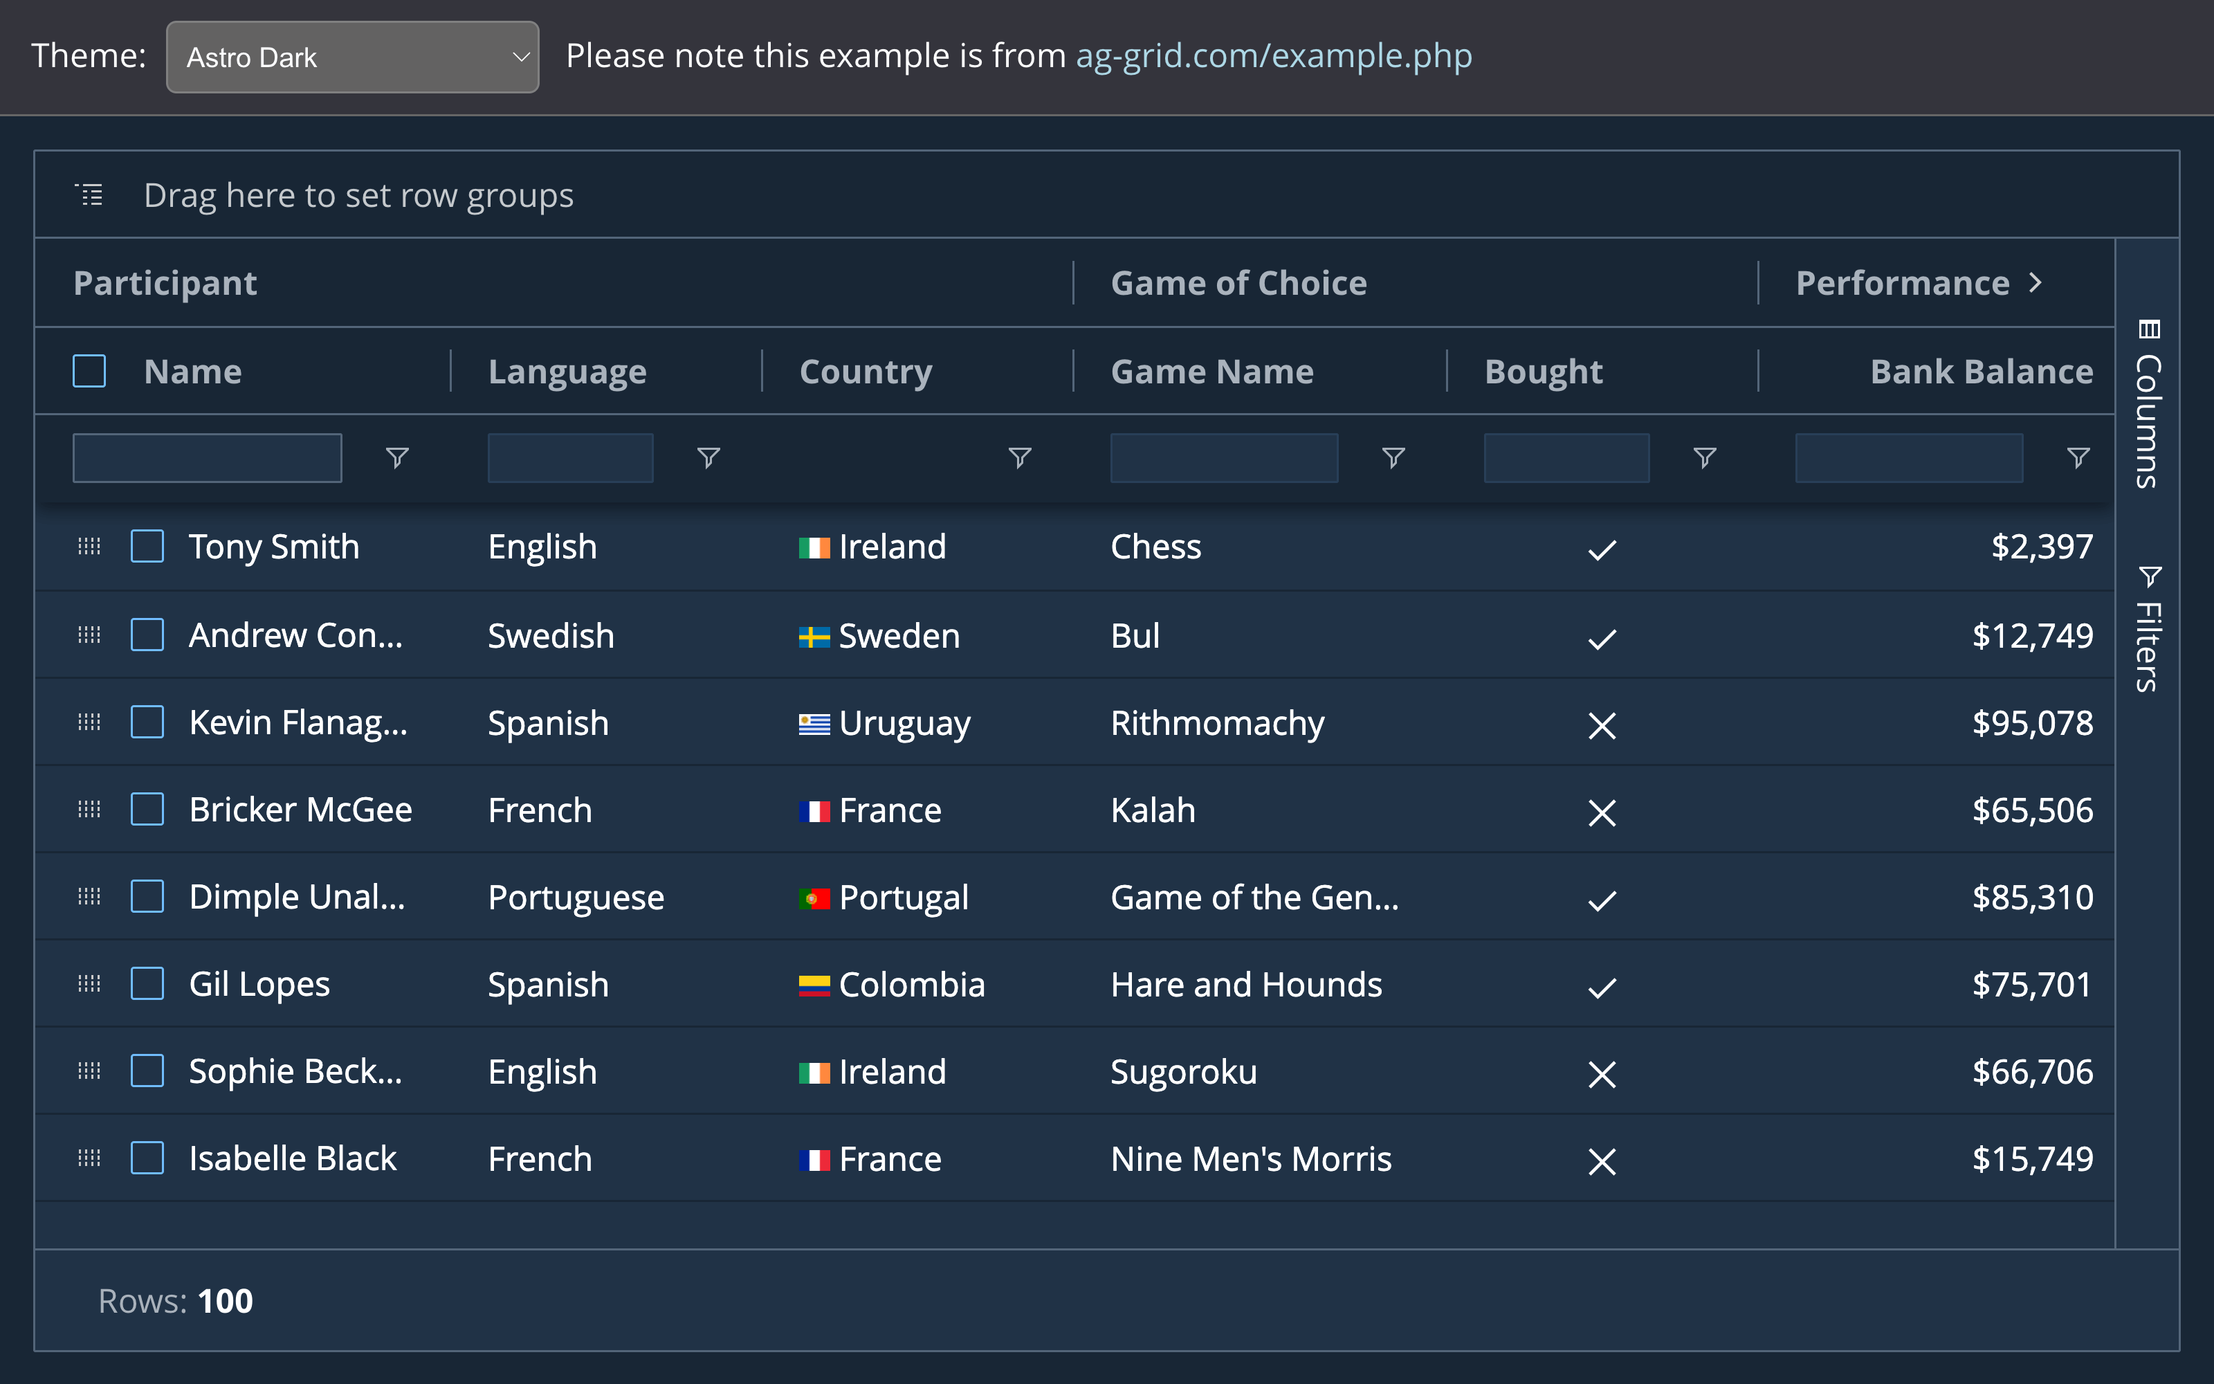
Task: Toggle the select-all checkbox in Name header
Action: tap(89, 372)
